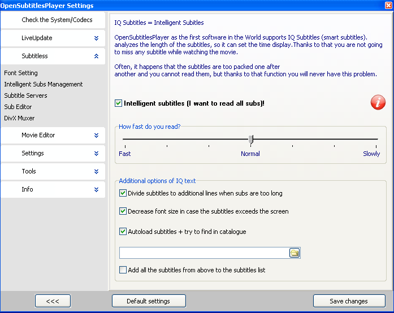This screenshot has width=394, height=313.
Task: Expand the Tools section
Action: click(53, 171)
